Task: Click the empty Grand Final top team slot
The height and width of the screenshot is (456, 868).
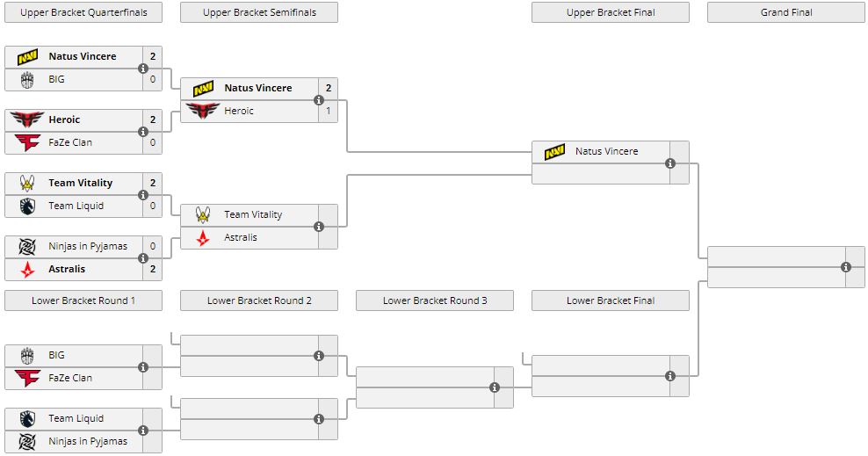Action: click(x=773, y=256)
